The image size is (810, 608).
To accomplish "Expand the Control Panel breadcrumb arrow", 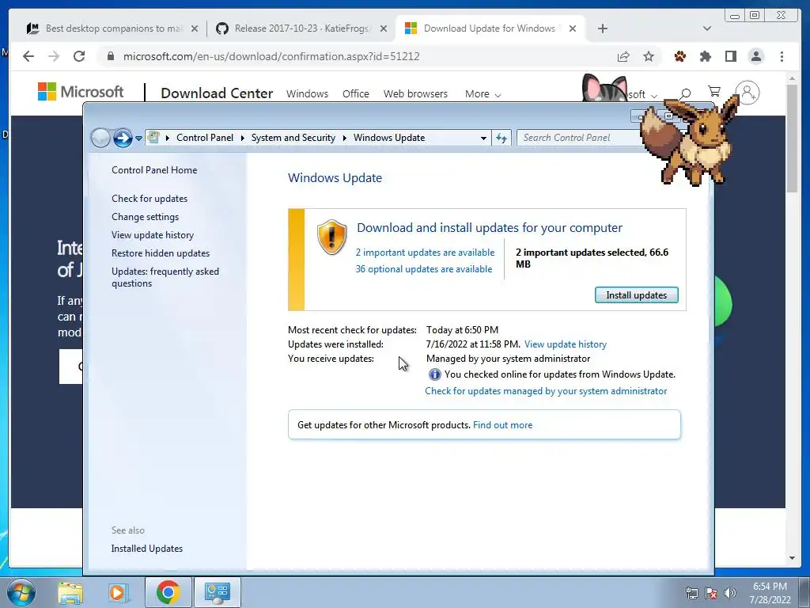I will (242, 138).
